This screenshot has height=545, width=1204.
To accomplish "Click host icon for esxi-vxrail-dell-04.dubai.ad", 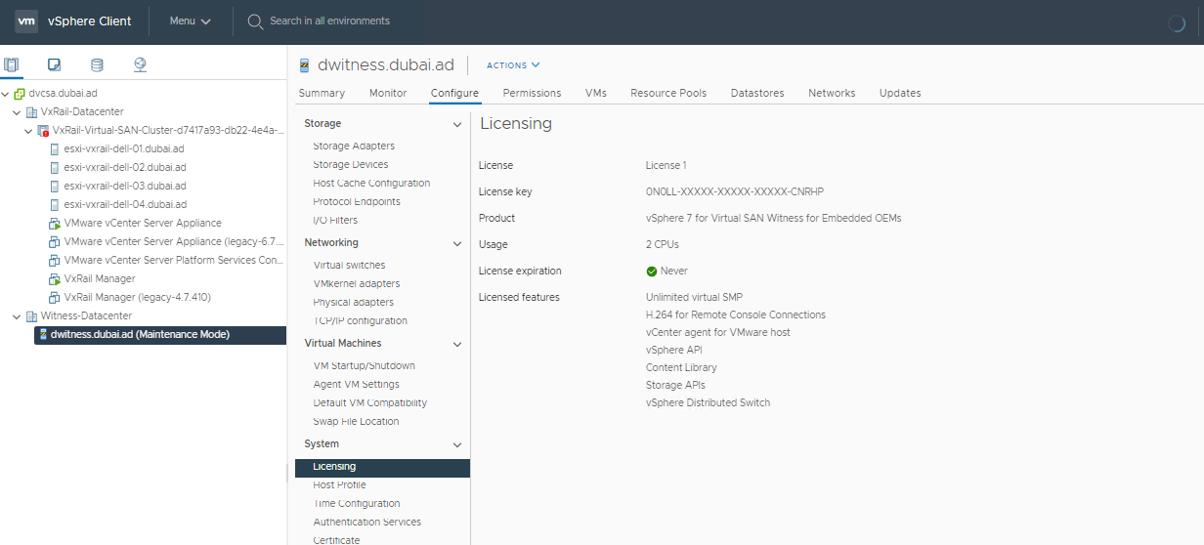I will [x=55, y=205].
